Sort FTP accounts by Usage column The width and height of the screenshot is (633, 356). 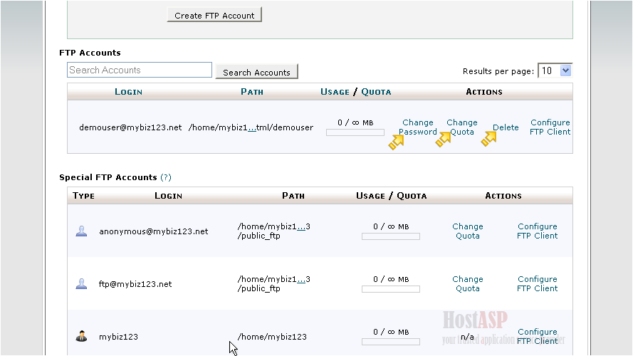335,92
